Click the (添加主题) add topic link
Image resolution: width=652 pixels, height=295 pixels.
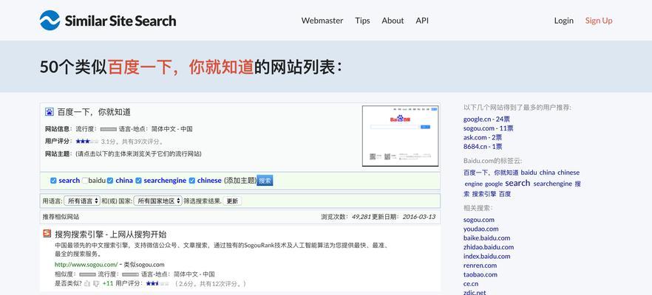click(x=240, y=181)
